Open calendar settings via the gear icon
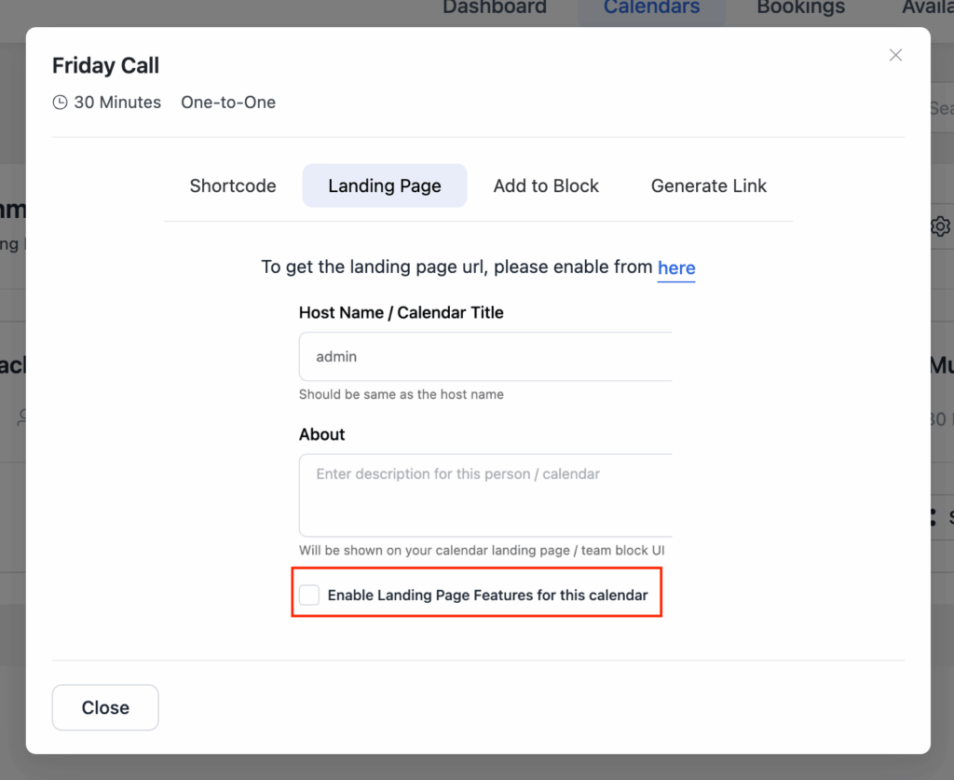Screen dimensions: 954x780 point(940,226)
